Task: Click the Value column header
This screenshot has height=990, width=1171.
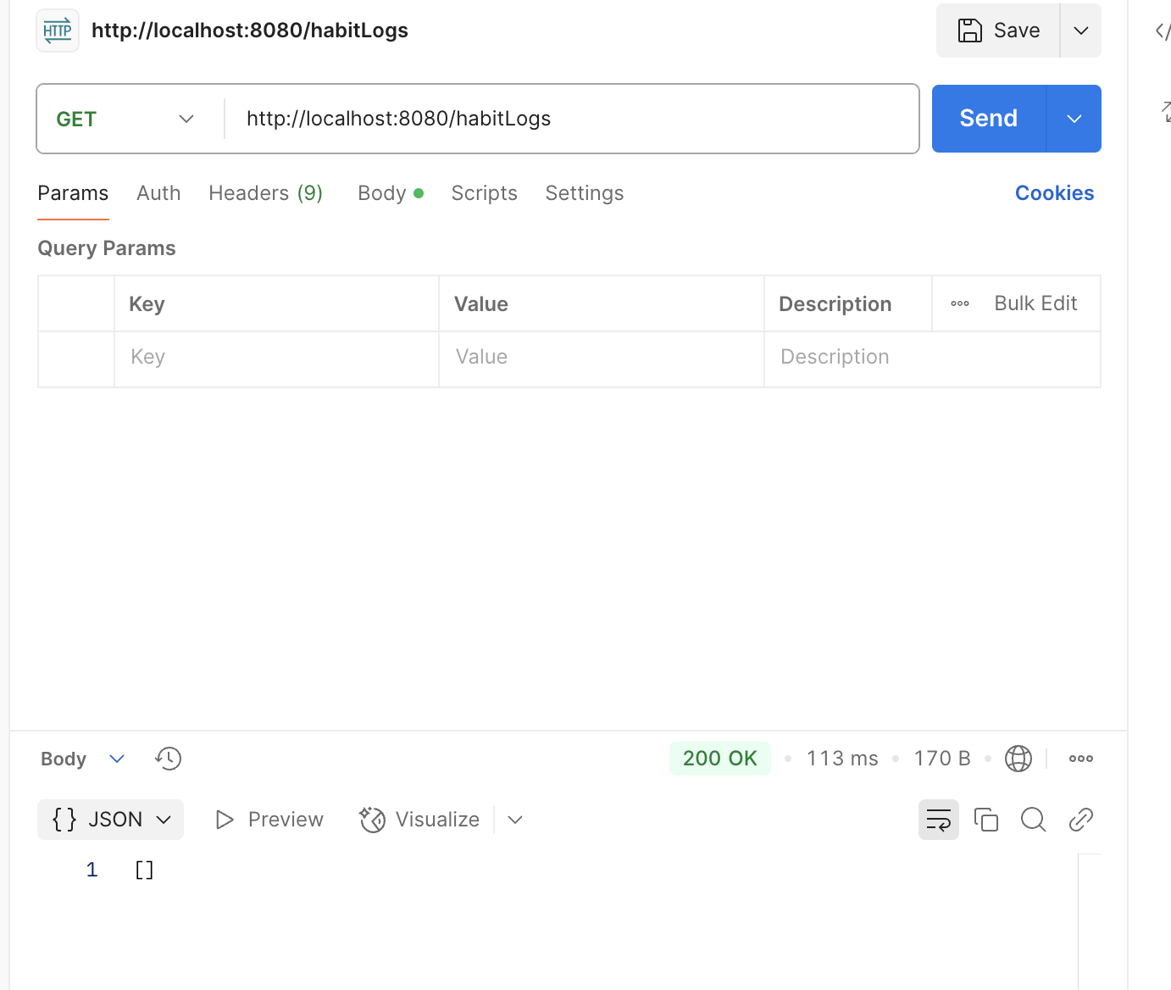Action: point(481,304)
